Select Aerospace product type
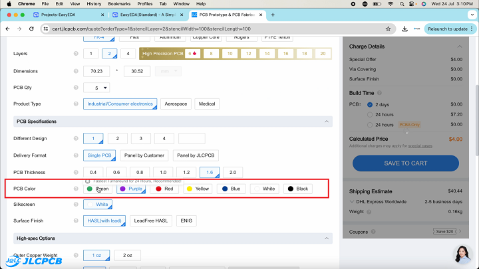The width and height of the screenshot is (479, 269). click(x=176, y=104)
